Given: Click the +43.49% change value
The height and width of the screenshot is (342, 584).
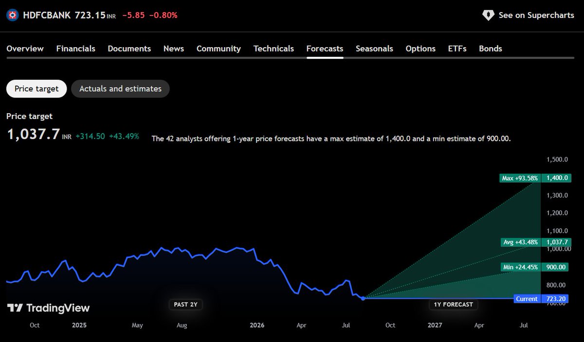Looking at the screenshot, I should (x=124, y=137).
